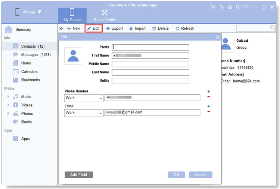Image resolution: width=280 pixels, height=189 pixels.
Task: Open the iPhone device dropdown
Action: tap(40, 12)
